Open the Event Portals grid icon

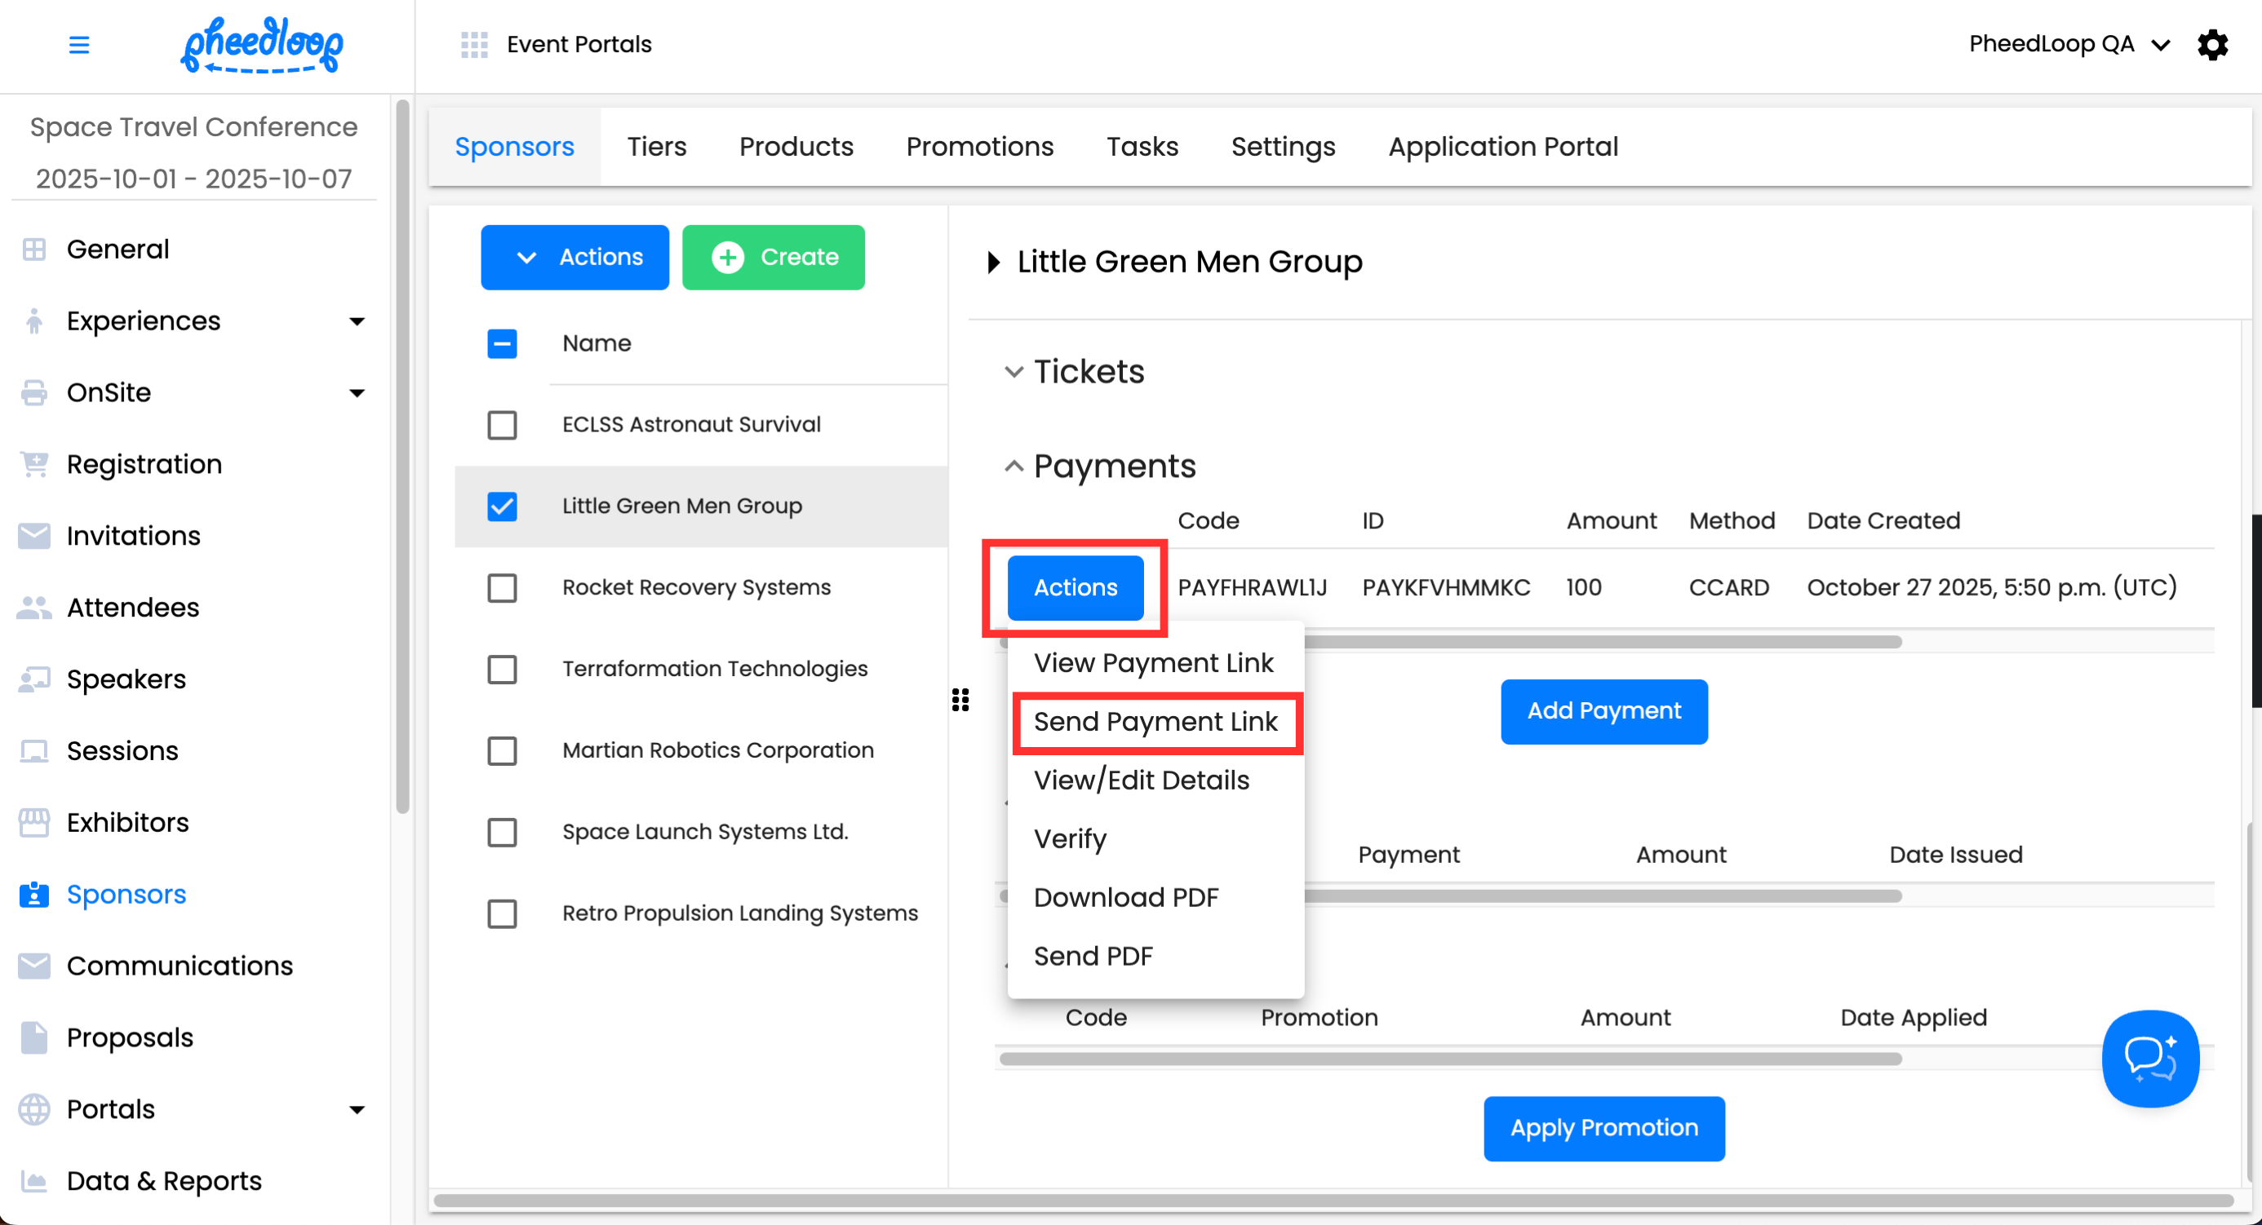(x=474, y=44)
